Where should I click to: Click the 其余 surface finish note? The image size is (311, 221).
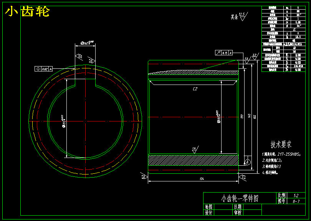[234, 17]
